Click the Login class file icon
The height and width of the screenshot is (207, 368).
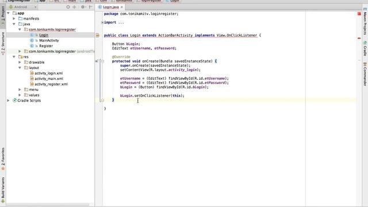click(x=32, y=35)
